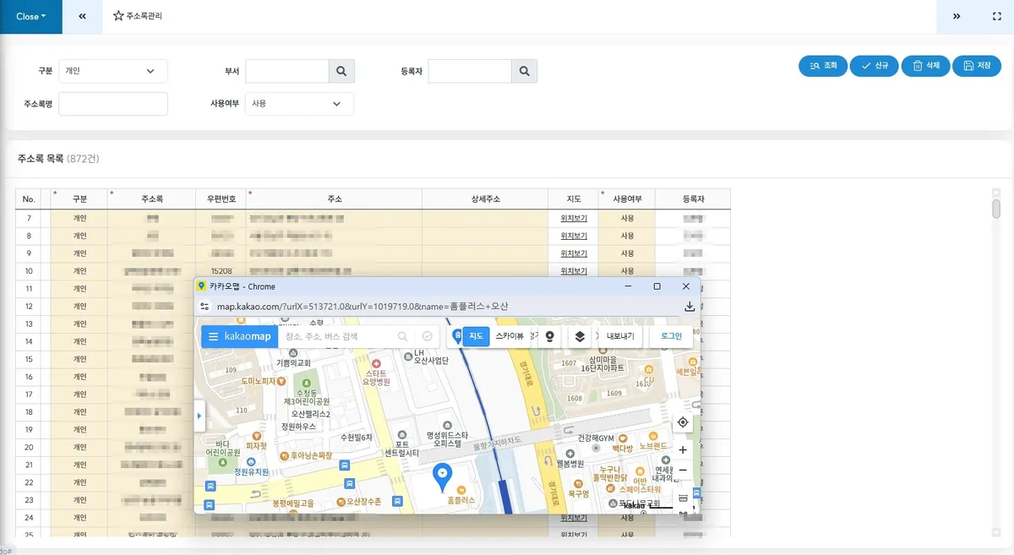Click the 건강해GYM label on the map
The width and height of the screenshot is (1014, 555).
596,438
